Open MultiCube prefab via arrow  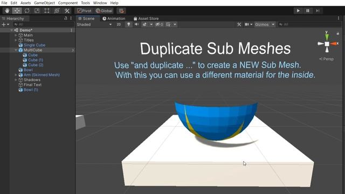72,50
